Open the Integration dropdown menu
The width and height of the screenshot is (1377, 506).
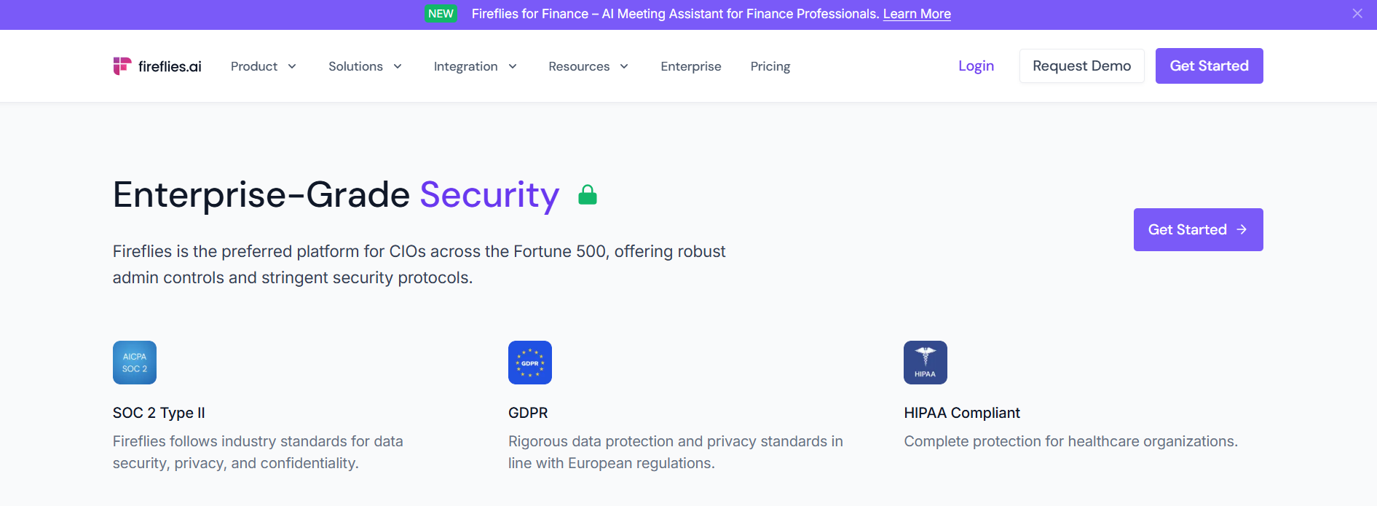click(x=476, y=66)
